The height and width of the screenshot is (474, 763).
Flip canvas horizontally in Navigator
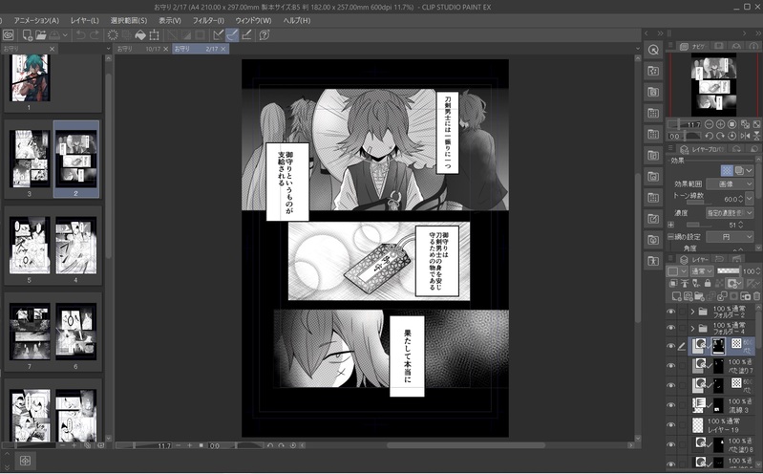point(745,137)
